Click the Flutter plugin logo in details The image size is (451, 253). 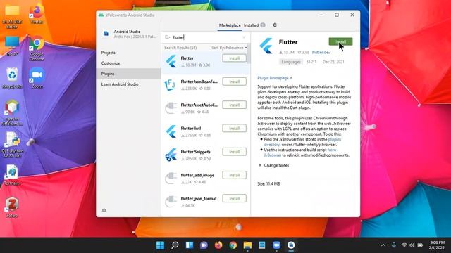point(266,46)
